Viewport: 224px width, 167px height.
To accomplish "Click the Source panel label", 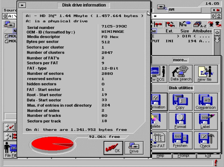I will [x=10, y=10].
